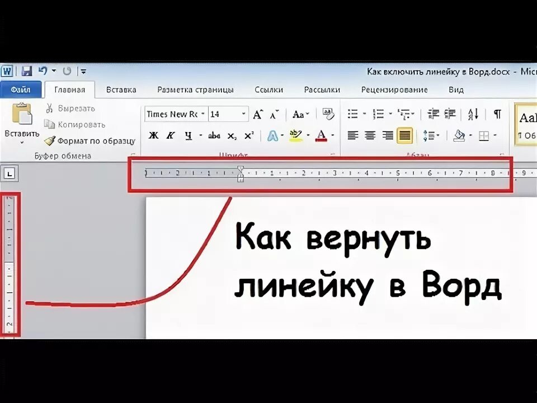This screenshot has height=403, width=537.
Task: Open the Рассылки tab
Action: coord(322,90)
